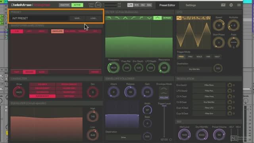Switch to the Preset Editor tab
The image size is (254, 143).
(167, 5)
